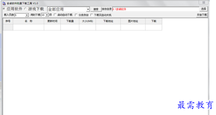Screen dimensions: 216x115
Task: Click the app icon in title bar
Action: (4, 3)
